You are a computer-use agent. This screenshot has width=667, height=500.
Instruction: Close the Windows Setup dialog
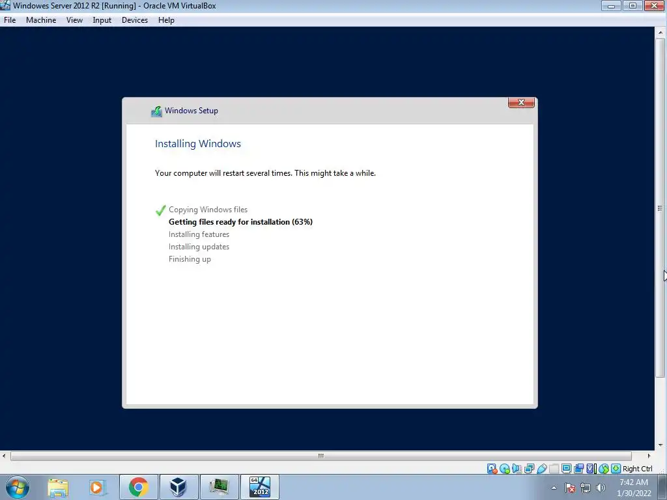tap(521, 102)
